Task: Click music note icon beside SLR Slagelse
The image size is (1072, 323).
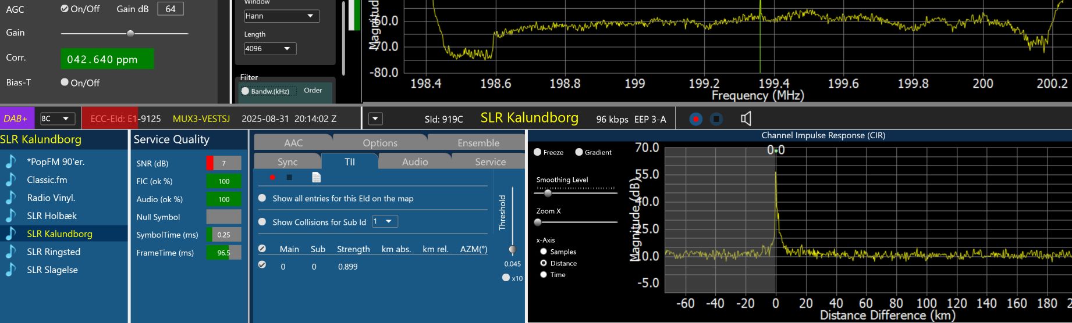Action: pos(11,270)
